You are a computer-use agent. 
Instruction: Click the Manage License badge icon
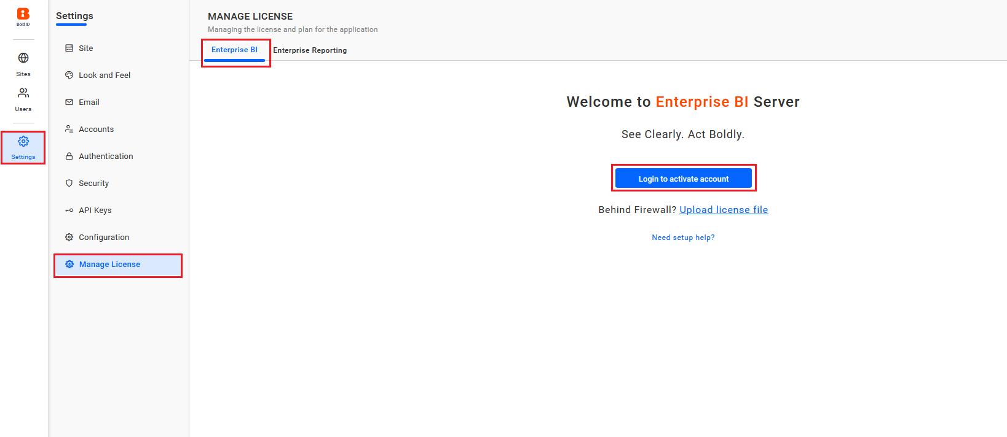(x=69, y=264)
